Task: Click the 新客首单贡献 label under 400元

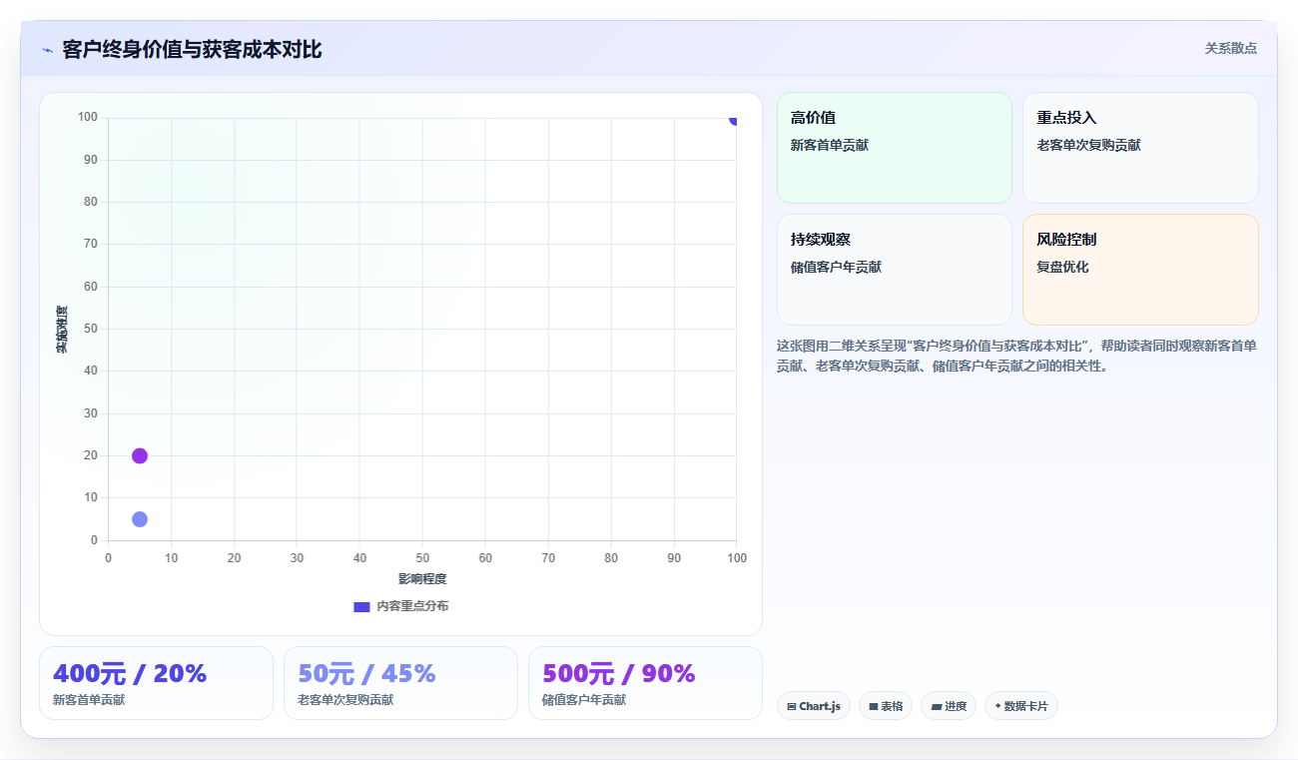Action: click(89, 700)
